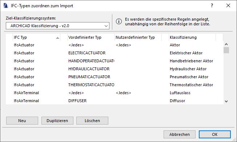Close the IFC-Typen zuordnen dialog

click(228, 5)
